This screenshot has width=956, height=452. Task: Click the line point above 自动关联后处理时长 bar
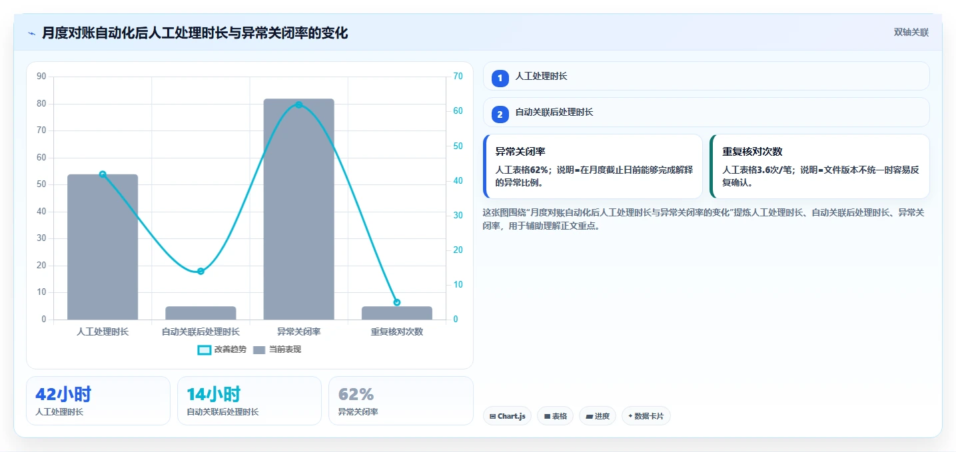tap(201, 271)
